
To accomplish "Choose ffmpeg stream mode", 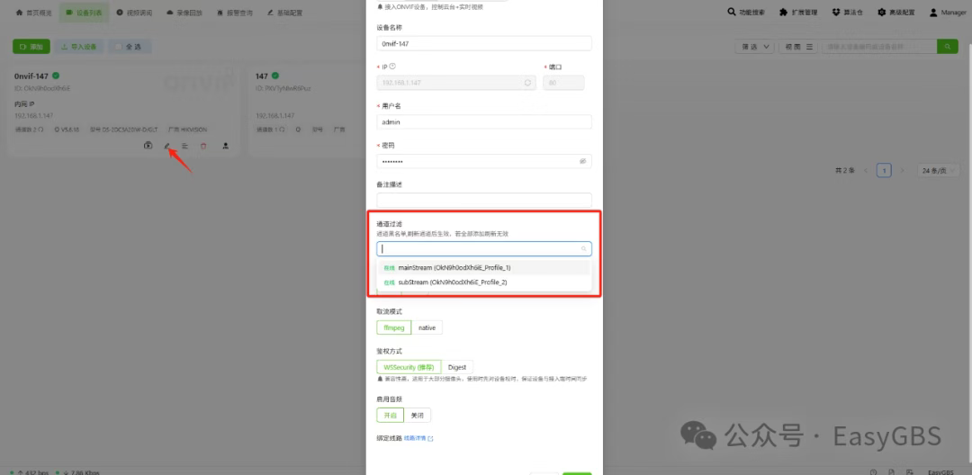I will pyautogui.click(x=393, y=327).
